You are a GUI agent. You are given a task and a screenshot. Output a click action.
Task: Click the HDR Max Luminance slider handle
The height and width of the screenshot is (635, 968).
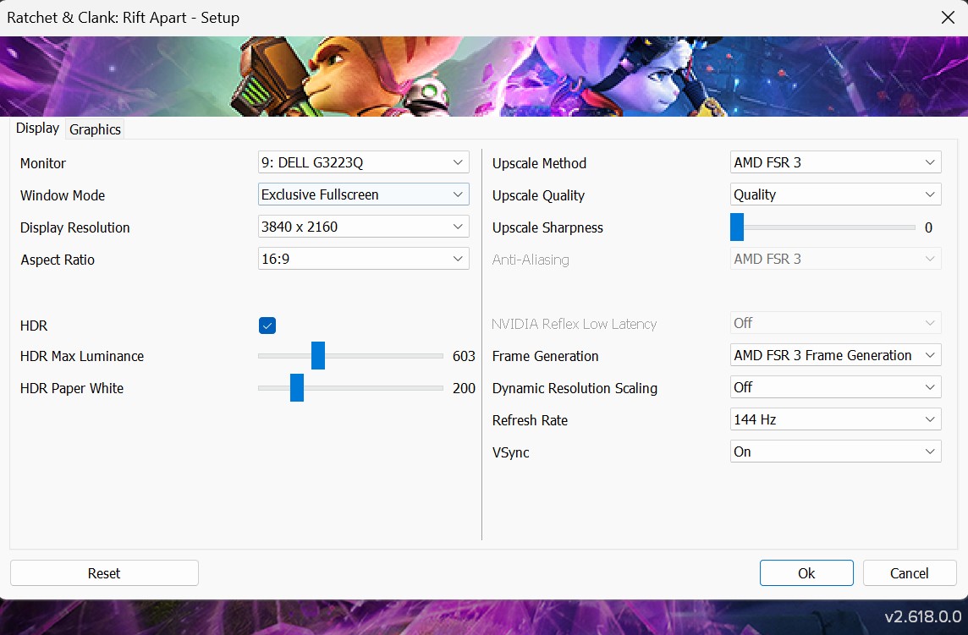tap(318, 355)
